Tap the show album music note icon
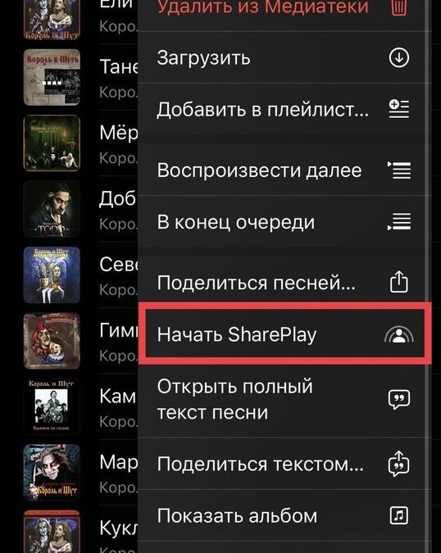The width and height of the screenshot is (441, 553). click(x=399, y=515)
